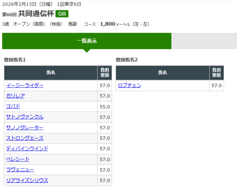
Task: Open the イージーライダー horse link
Action: [25, 85]
